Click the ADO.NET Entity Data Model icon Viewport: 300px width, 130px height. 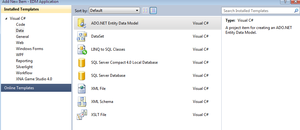tap(82, 23)
